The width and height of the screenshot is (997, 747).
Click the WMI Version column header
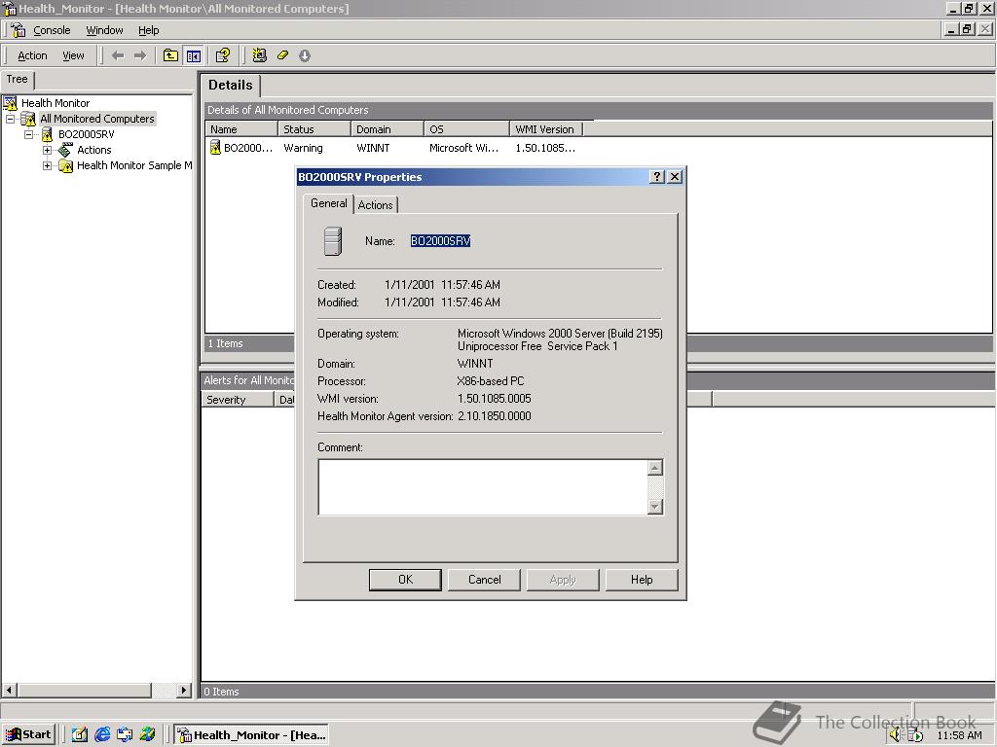pos(546,129)
